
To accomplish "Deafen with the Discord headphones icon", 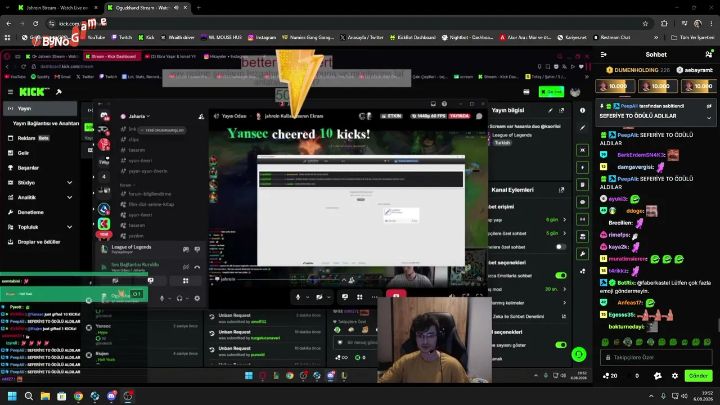I will click(180, 298).
